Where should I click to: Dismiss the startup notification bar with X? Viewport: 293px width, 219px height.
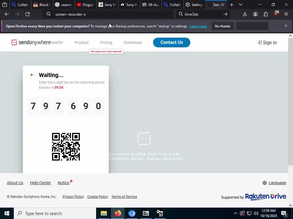[286, 26]
